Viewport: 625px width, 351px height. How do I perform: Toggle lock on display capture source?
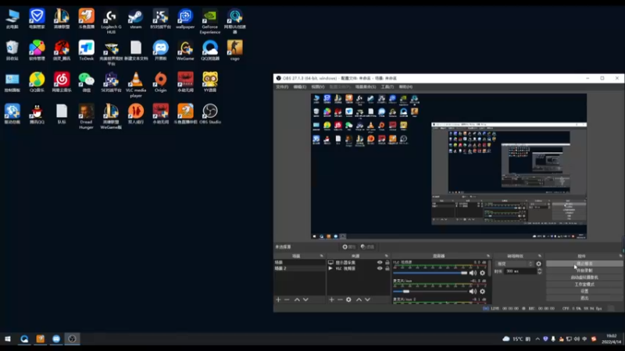coord(387,263)
